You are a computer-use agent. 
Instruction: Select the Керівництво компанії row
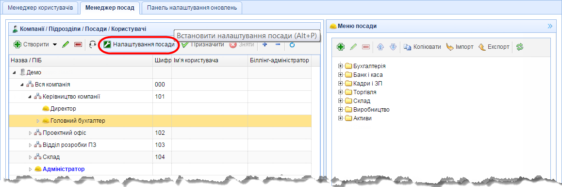(x=160, y=96)
